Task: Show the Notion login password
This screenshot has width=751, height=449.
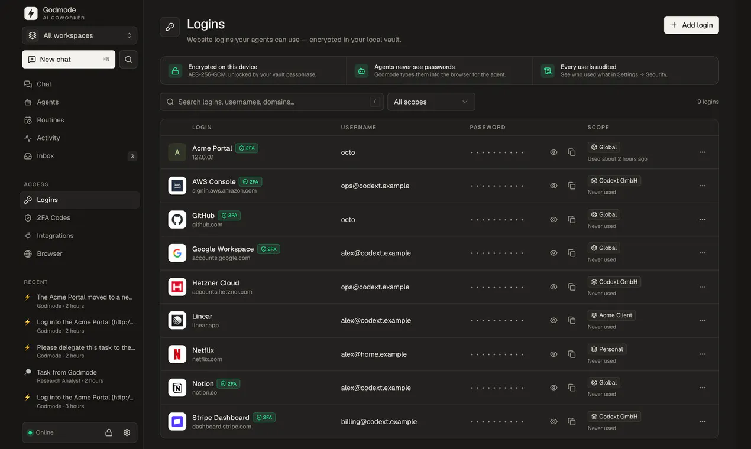Action: (x=553, y=388)
